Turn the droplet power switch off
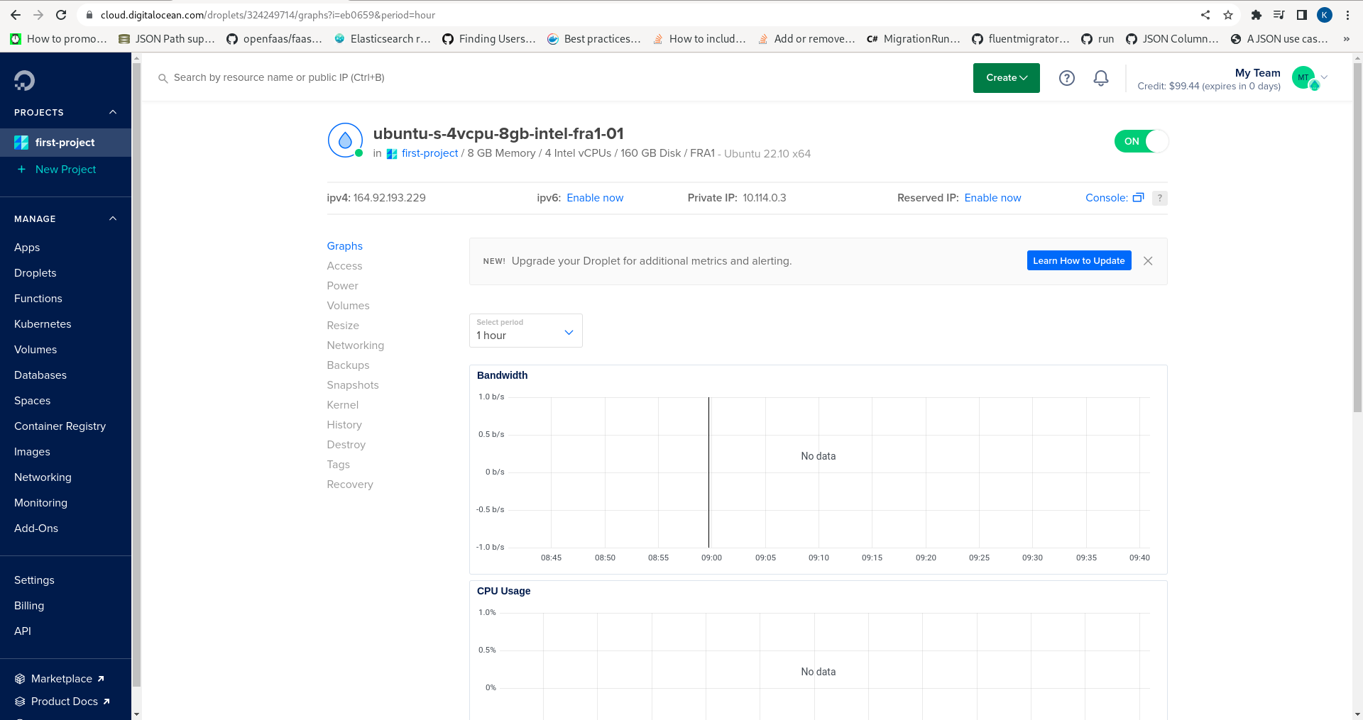The image size is (1363, 720). coord(1141,141)
